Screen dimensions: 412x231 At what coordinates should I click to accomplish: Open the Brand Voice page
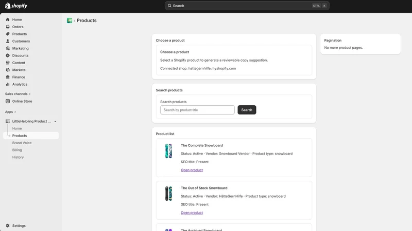coord(22,143)
